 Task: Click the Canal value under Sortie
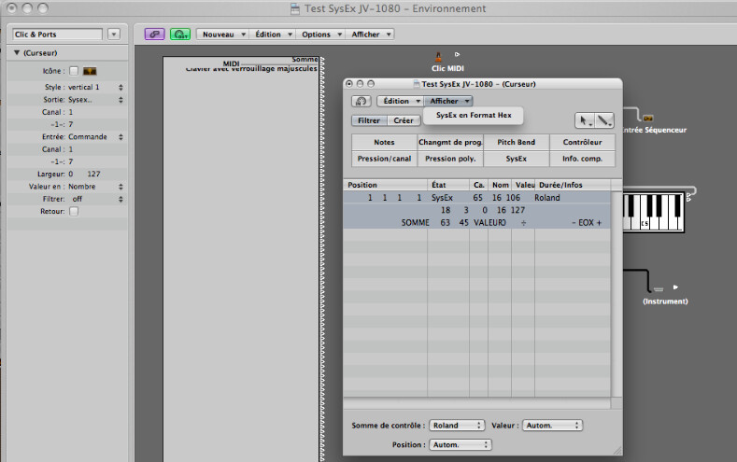71,112
